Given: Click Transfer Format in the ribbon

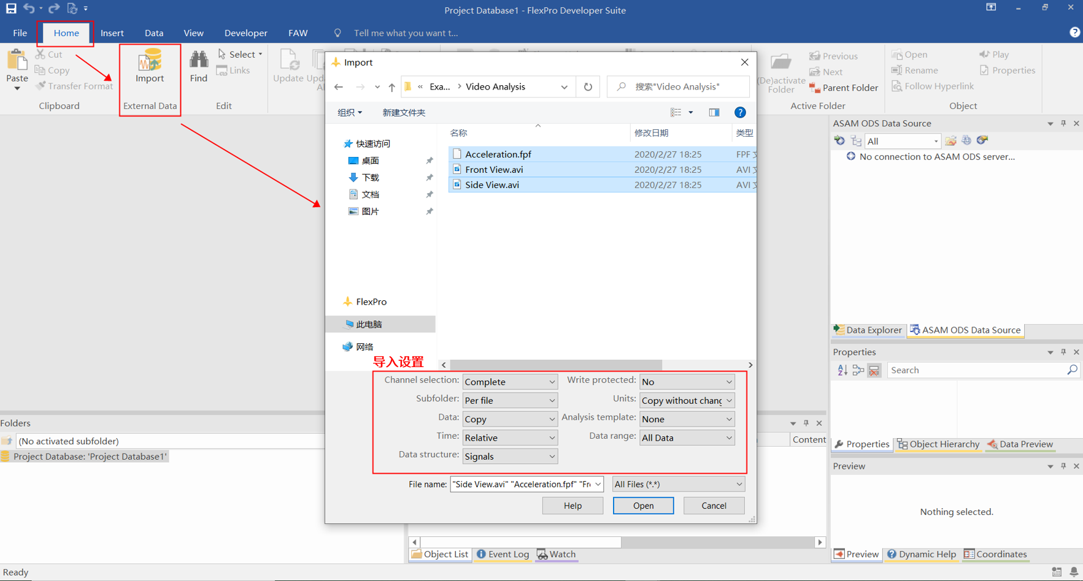Looking at the screenshot, I should pyautogui.click(x=74, y=86).
